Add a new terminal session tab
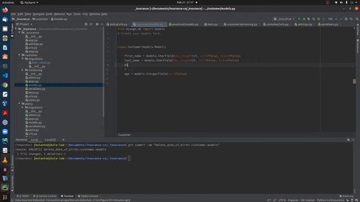Viewport: 360px width, 202px height. click(64, 140)
